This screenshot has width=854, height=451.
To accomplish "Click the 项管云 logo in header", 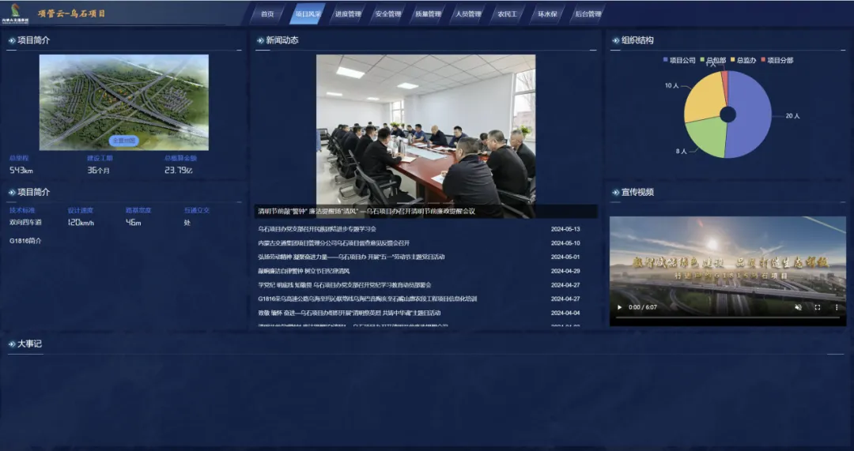I will (17, 13).
